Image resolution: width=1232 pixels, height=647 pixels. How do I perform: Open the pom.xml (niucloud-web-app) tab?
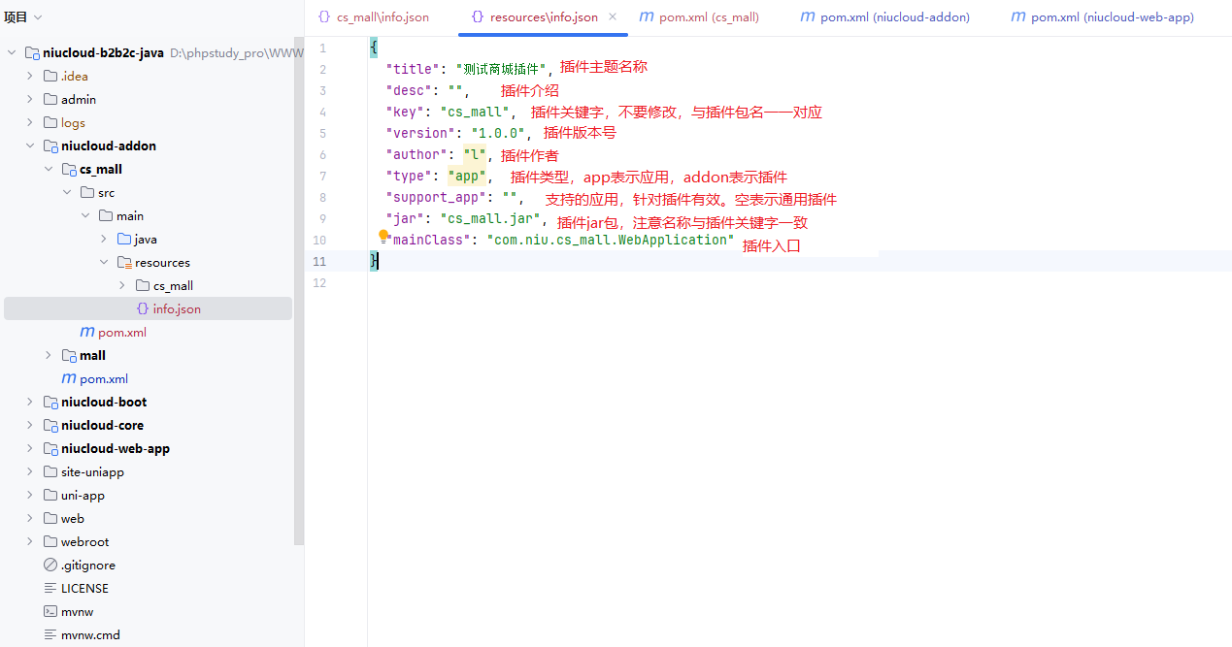point(1102,17)
